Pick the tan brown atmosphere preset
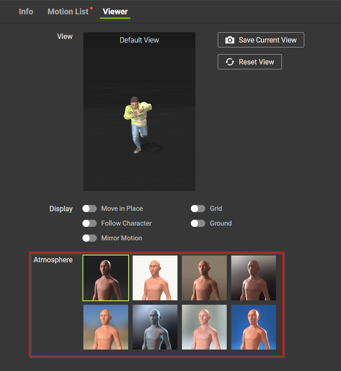The width and height of the screenshot is (341, 371). (204, 278)
